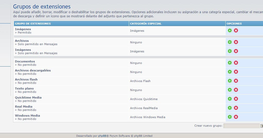
Task: Delete the permitted Imágenes extension group
Action: (x=236, y=30)
